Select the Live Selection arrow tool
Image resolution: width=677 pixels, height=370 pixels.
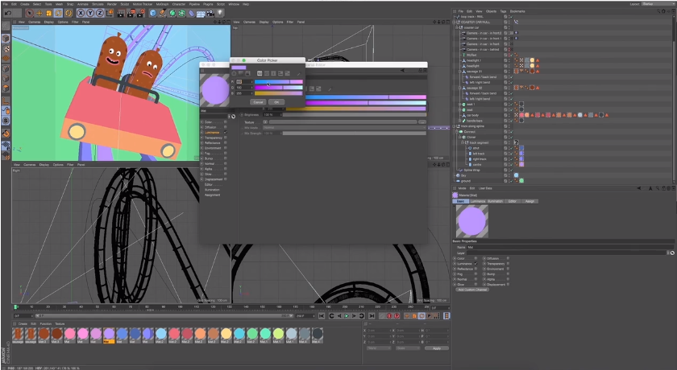pyautogui.click(x=29, y=14)
